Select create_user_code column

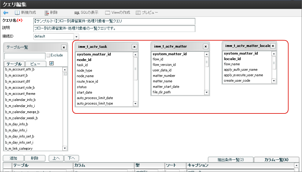(x=237, y=81)
